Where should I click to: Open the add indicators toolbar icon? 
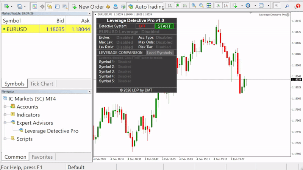pyautogui.click(x=235, y=6)
